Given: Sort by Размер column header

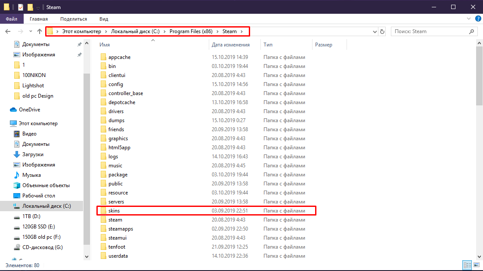Looking at the screenshot, I should pyautogui.click(x=323, y=45).
